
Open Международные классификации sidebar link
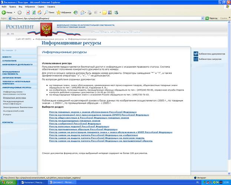13,103
